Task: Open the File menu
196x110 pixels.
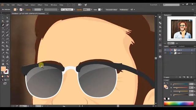Action: click(x=8, y=5)
